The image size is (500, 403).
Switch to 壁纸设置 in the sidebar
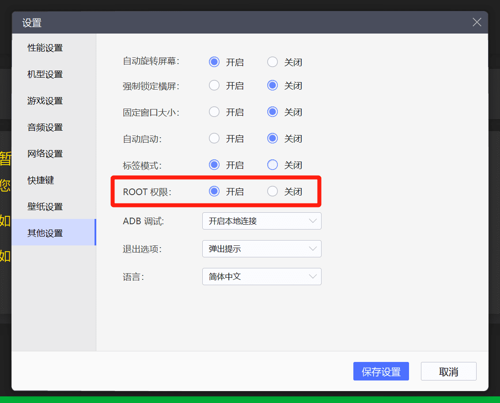[45, 207]
